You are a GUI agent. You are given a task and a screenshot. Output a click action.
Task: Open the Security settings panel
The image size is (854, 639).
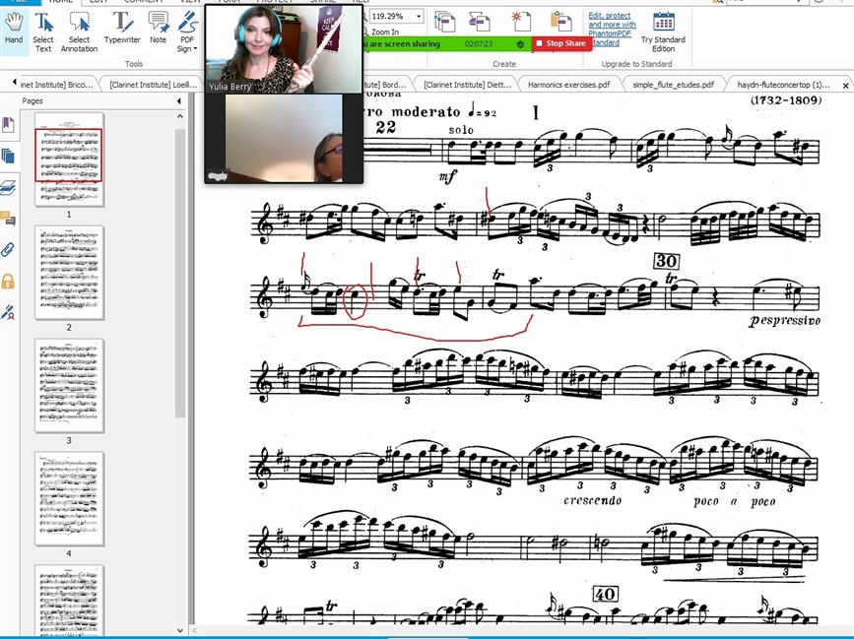[8, 281]
